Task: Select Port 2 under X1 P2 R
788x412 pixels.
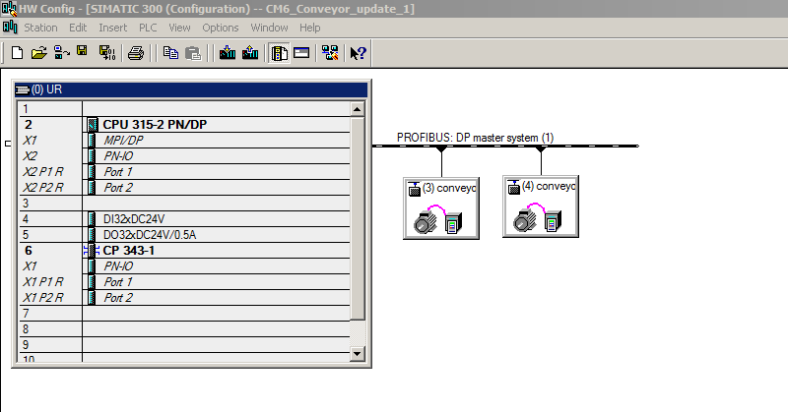Action: point(184,298)
